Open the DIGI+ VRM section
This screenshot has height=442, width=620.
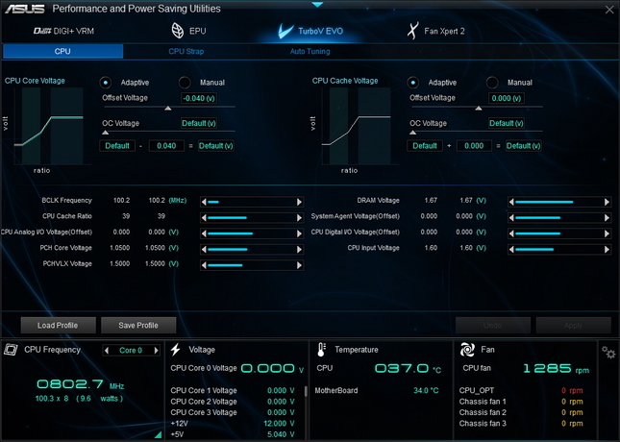pos(63,31)
